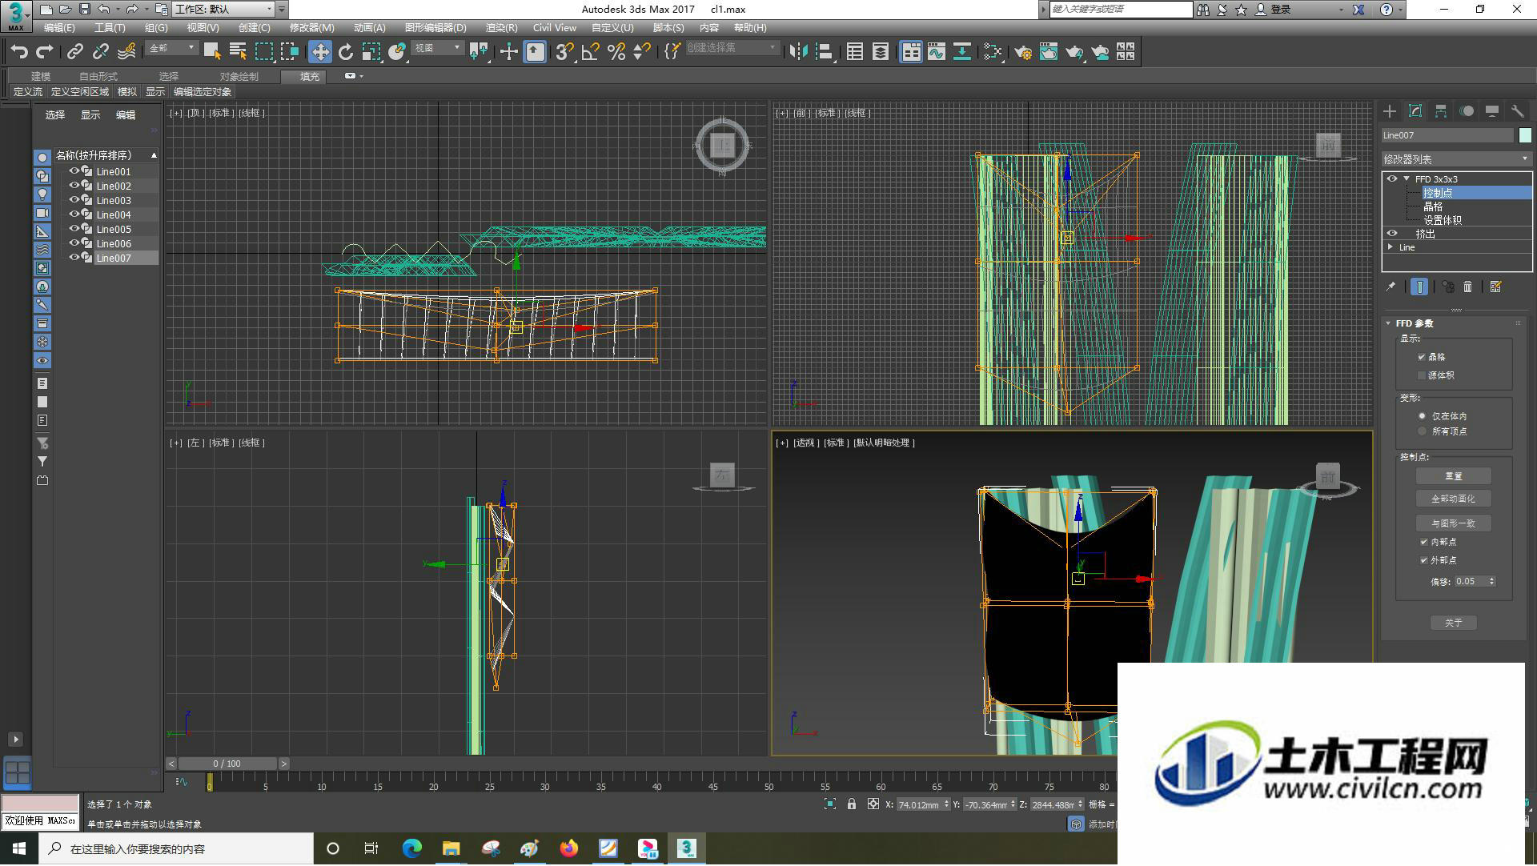
Task: Click the Unlink Selection tool
Action: [101, 52]
